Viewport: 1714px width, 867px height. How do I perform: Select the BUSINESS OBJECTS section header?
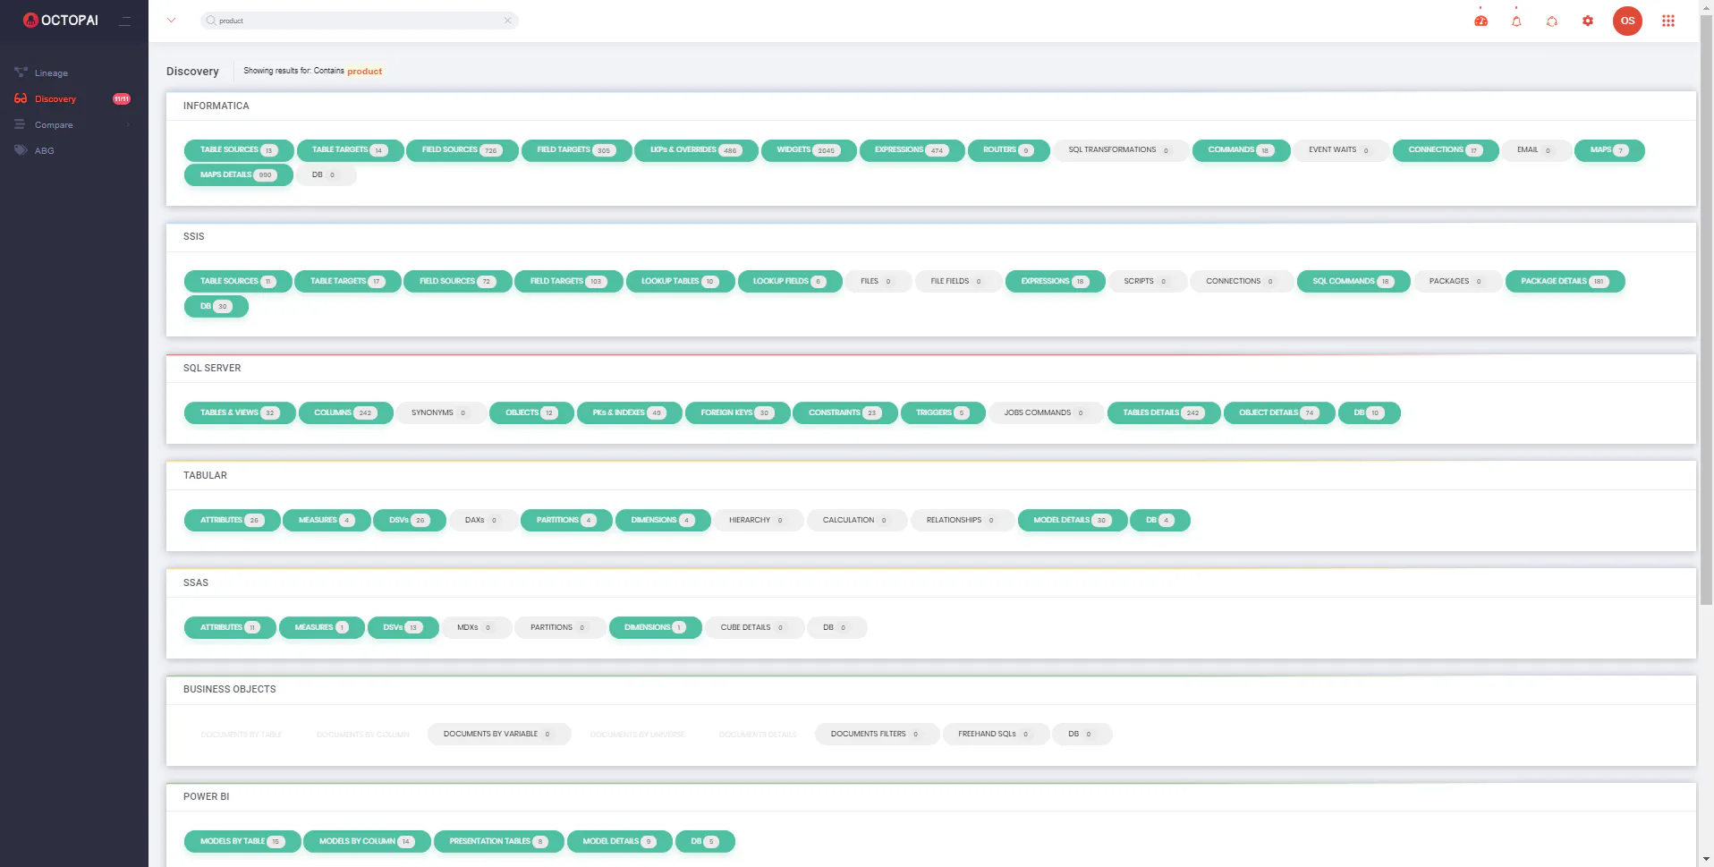coord(230,690)
